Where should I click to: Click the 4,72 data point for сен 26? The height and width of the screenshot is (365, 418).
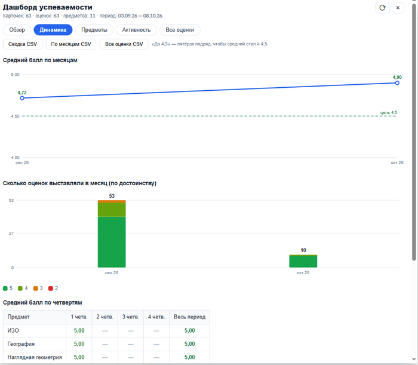pyautogui.click(x=22, y=98)
